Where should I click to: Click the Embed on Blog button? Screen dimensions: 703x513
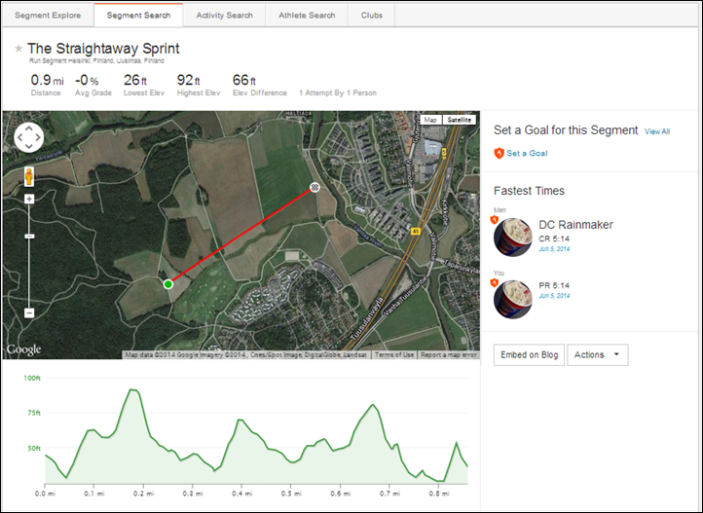tap(529, 355)
